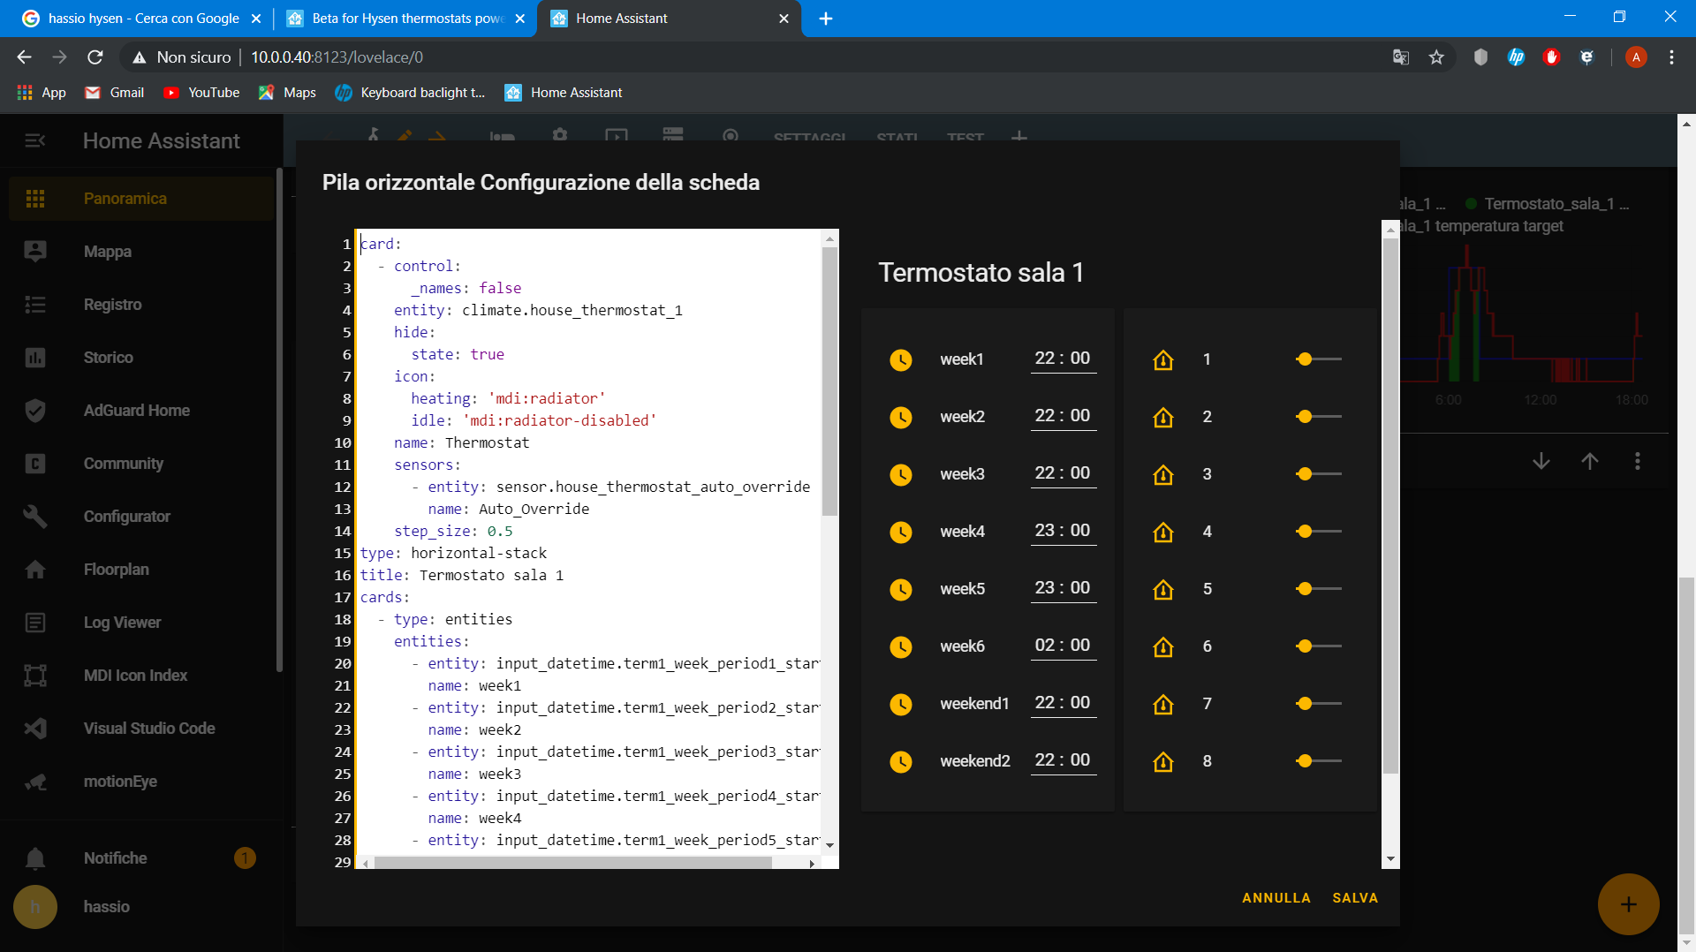Screen dimensions: 1696x952
Task: Click the home thermometer icon for row 3
Action: point(1162,474)
